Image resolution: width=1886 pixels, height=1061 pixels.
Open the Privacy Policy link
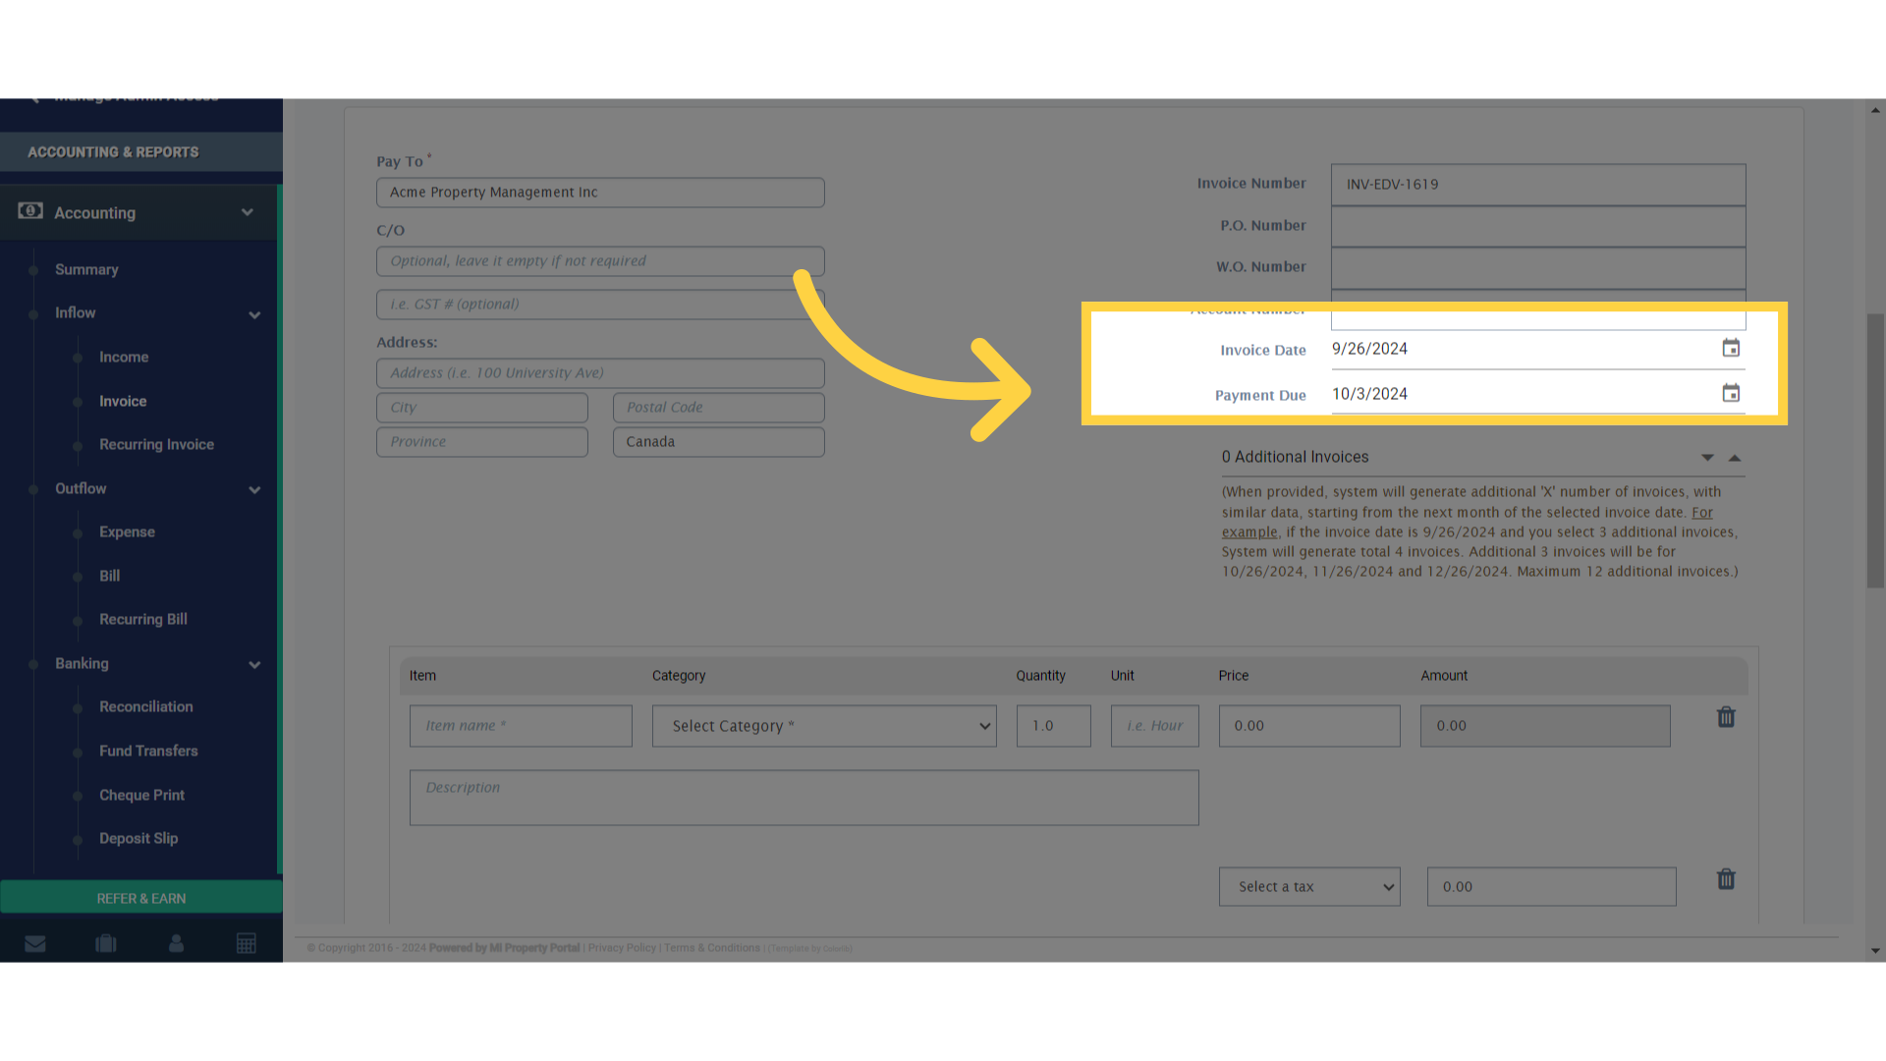[622, 948]
